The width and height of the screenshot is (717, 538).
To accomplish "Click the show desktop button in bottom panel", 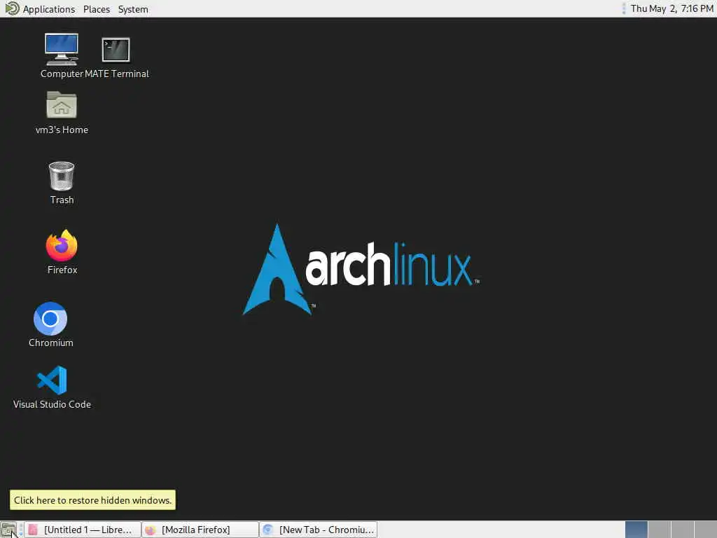I will click(x=8, y=530).
